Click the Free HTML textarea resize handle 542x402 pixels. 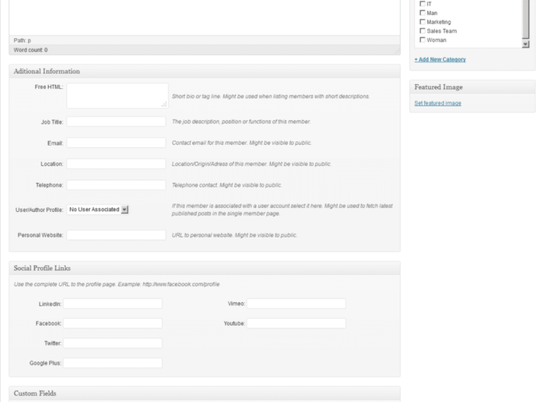(164, 105)
